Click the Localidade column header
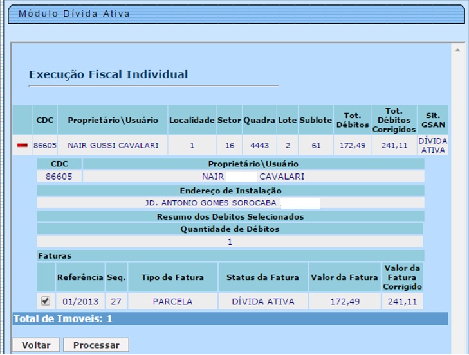This screenshot has width=469, height=355. pyautogui.click(x=192, y=120)
